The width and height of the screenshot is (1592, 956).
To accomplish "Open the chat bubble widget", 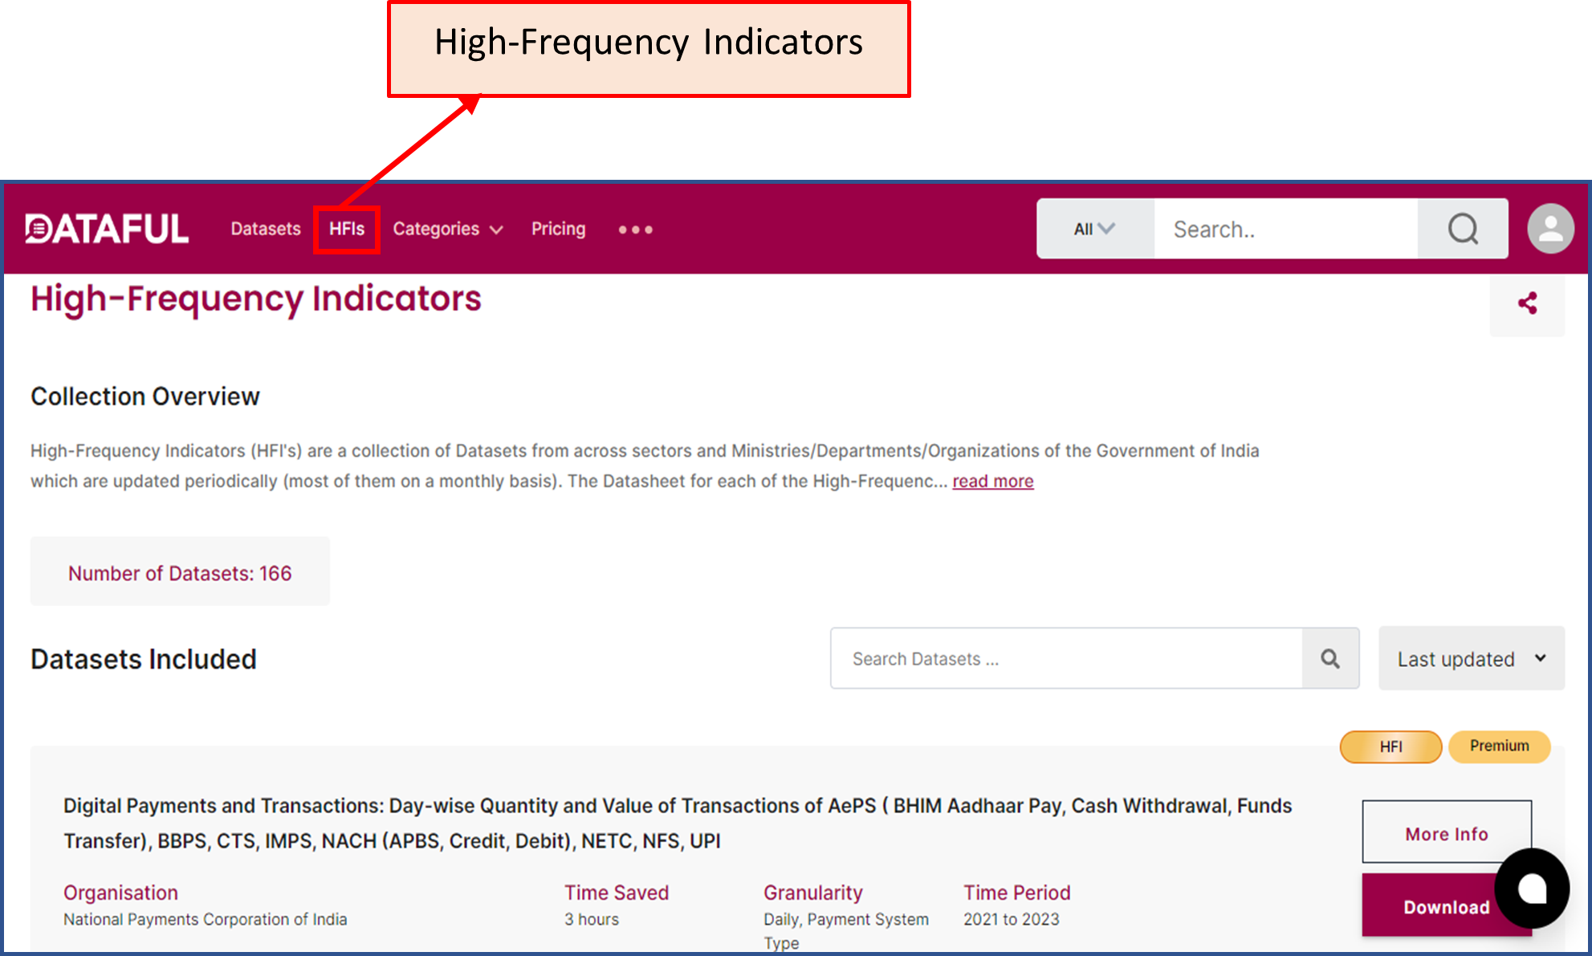I will point(1531,888).
